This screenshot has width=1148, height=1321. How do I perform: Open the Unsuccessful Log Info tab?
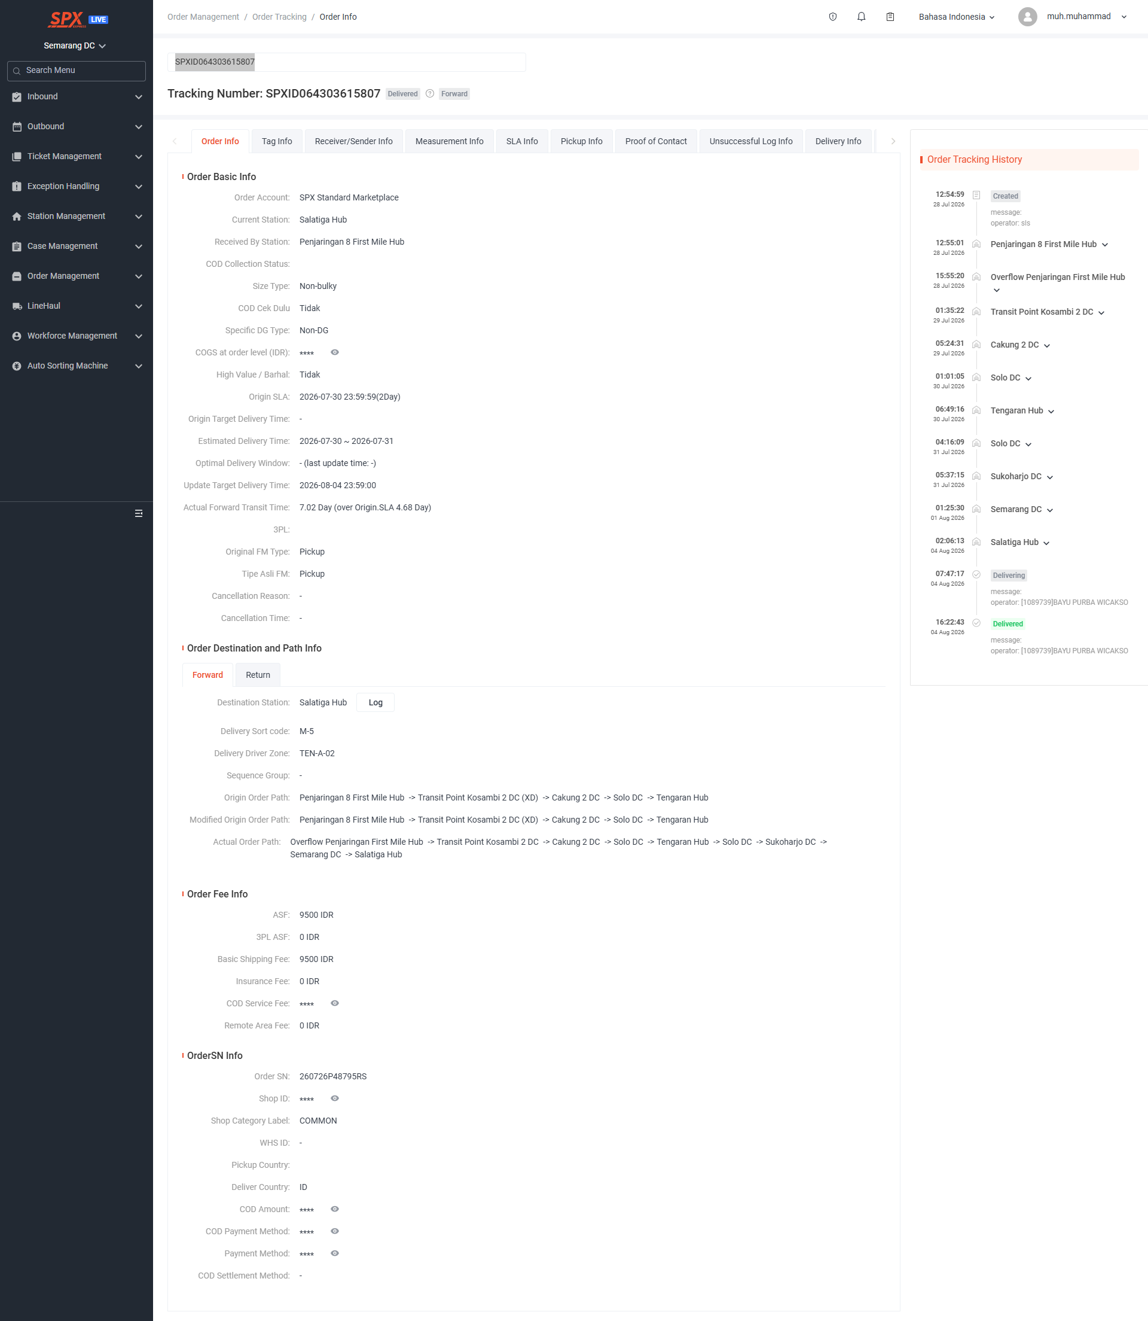pyautogui.click(x=751, y=141)
